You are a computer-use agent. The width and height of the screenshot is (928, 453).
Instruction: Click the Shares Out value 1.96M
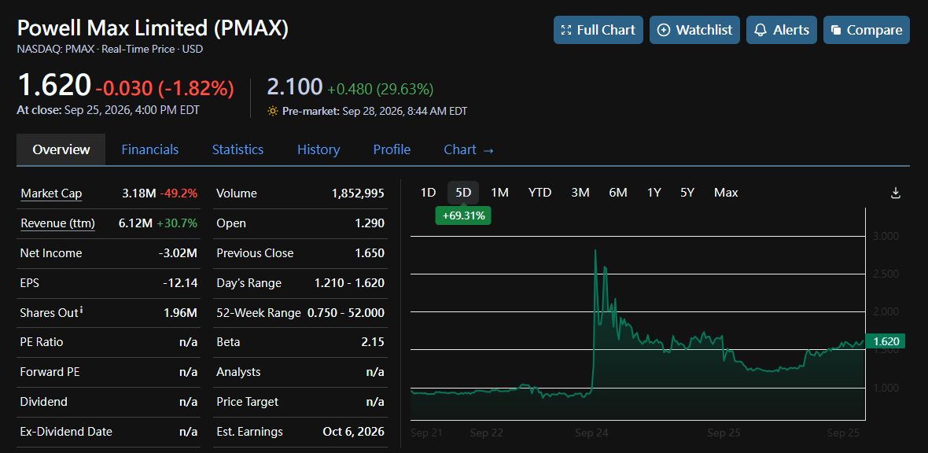(181, 313)
